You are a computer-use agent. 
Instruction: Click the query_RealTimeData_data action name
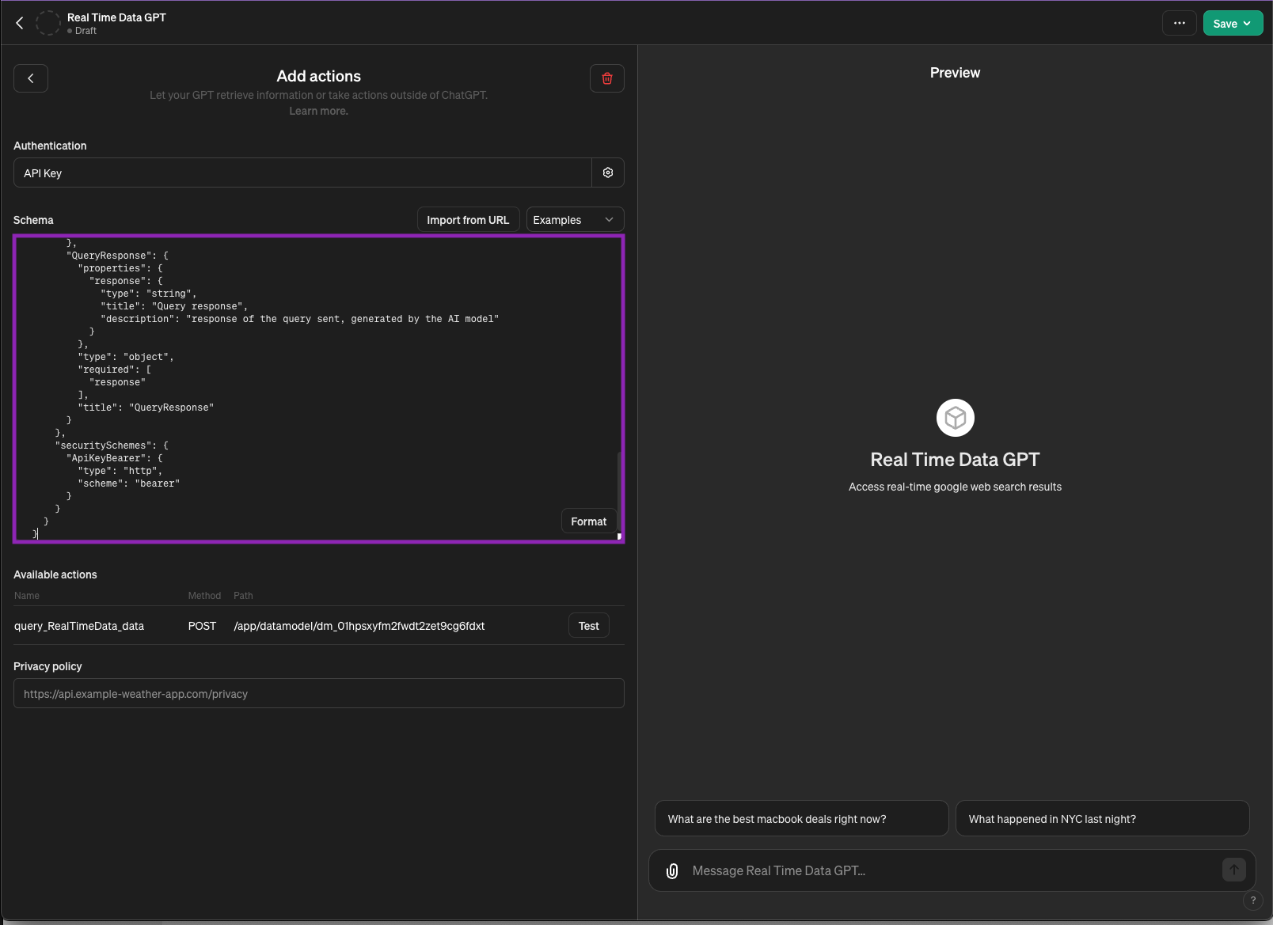click(x=79, y=626)
